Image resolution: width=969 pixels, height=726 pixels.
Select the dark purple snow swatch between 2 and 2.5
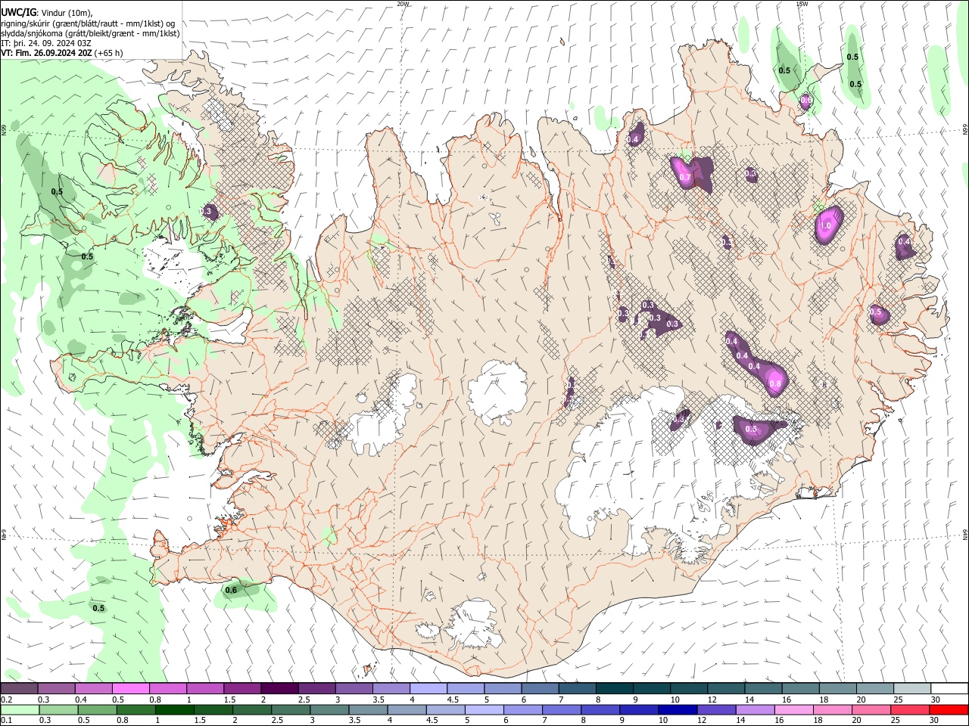[279, 688]
